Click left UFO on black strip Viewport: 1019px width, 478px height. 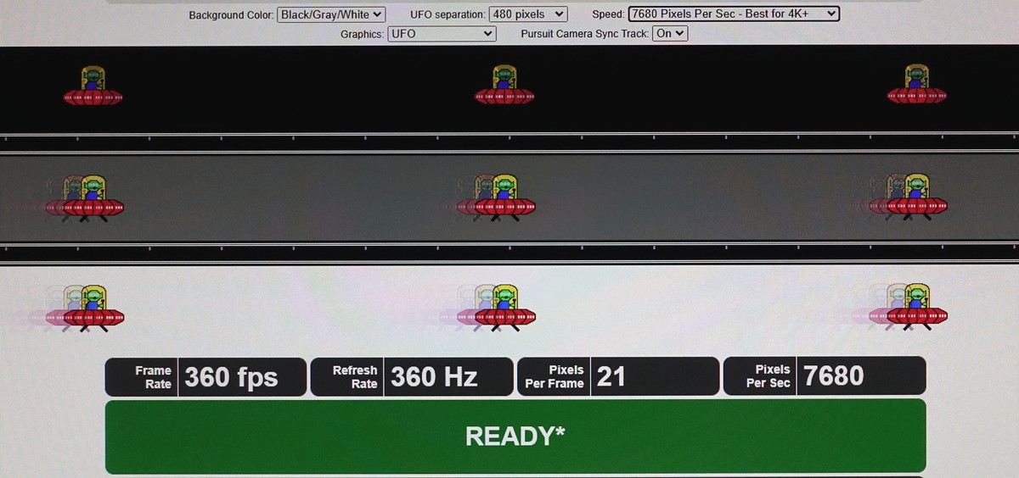93,86
